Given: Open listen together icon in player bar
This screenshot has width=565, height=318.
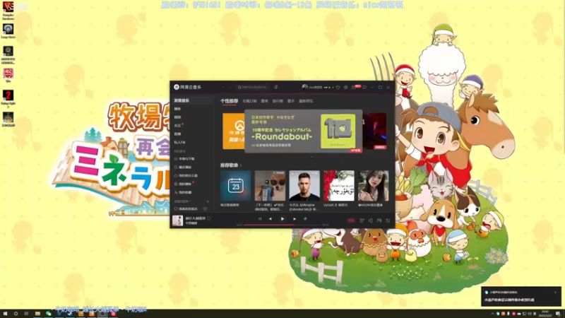Looking at the screenshot, I should (379, 220).
